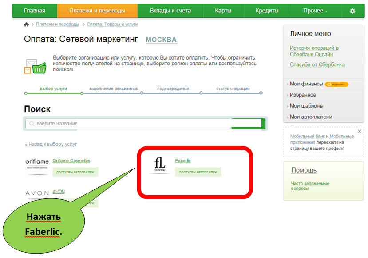This screenshot has width=368, height=258.
Task: Expand the Избранное menu item
Action: coord(303,95)
